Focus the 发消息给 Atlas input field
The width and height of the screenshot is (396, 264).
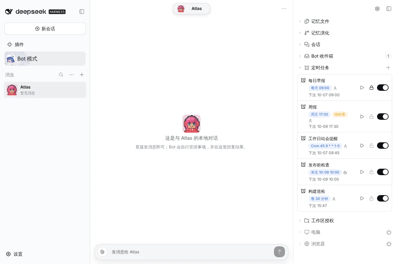pyautogui.click(x=190, y=252)
